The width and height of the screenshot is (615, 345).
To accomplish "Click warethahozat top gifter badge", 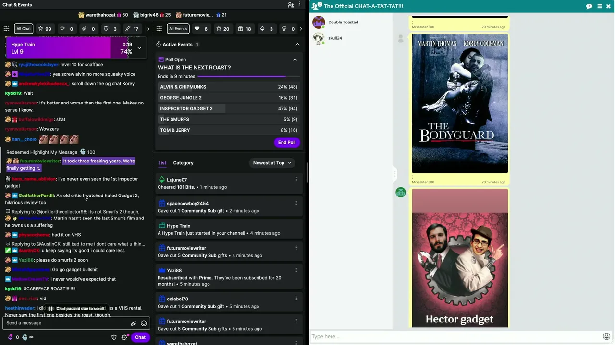I will 103,15.
